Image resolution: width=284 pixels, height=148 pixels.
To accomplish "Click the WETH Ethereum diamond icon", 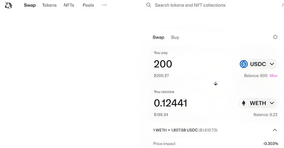I will tap(243, 103).
